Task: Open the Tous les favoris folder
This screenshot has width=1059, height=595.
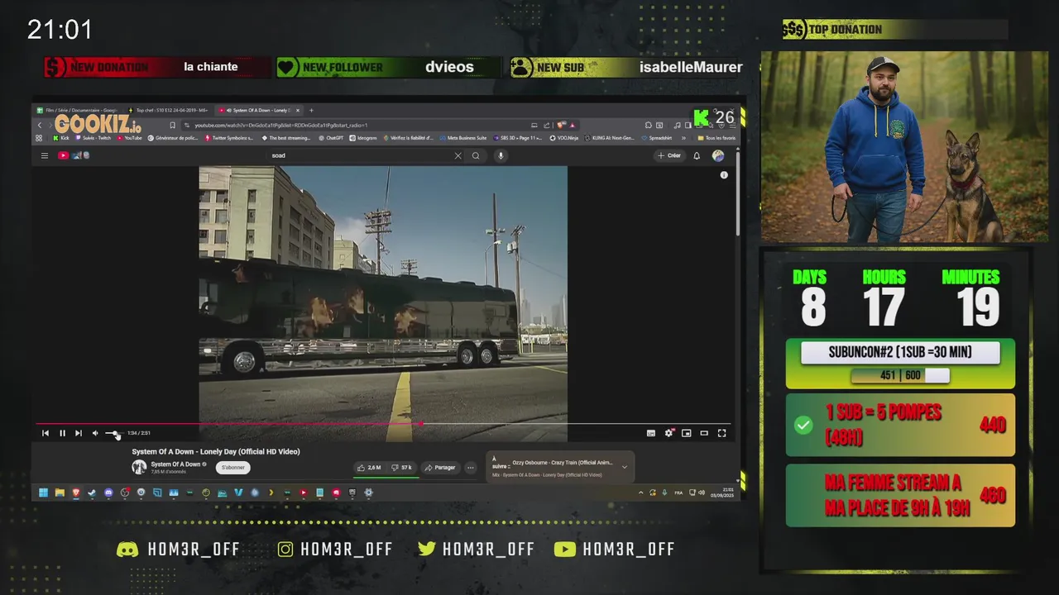Action: (x=716, y=138)
